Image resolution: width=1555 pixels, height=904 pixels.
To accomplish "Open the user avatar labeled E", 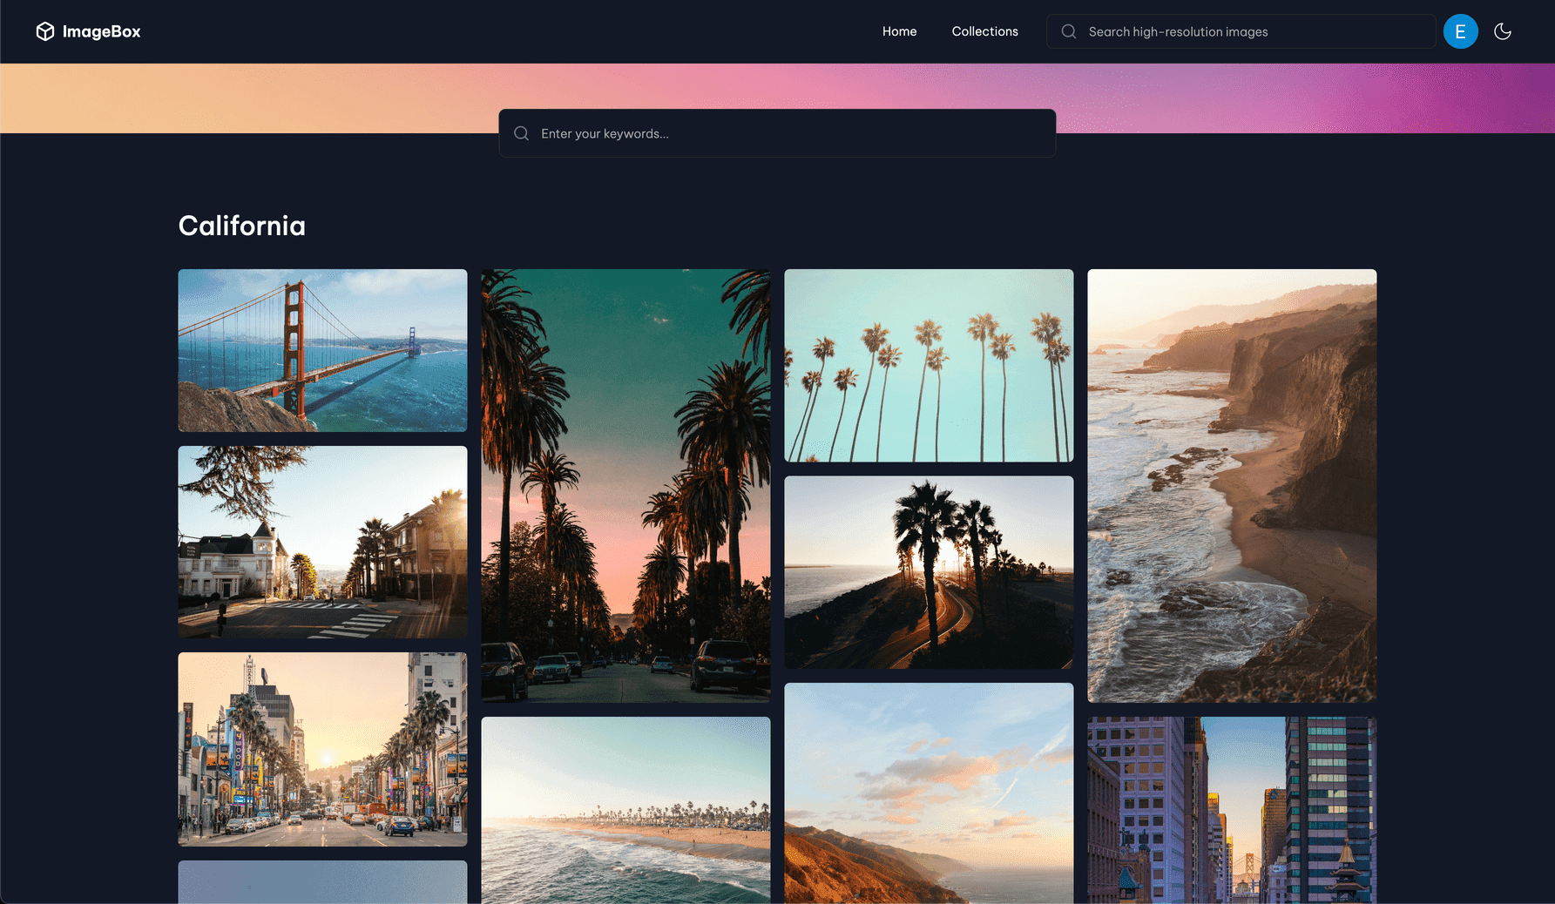I will tap(1461, 31).
